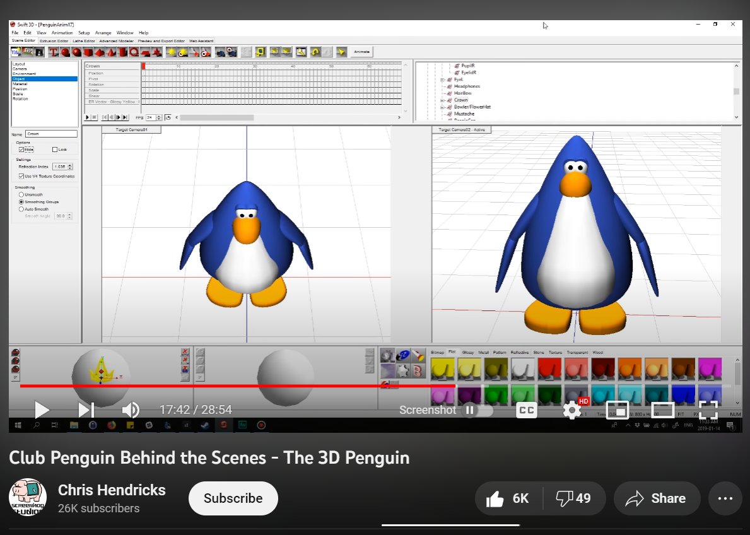
Task: Switch to the Advanced Modeler tab
Action: click(116, 41)
